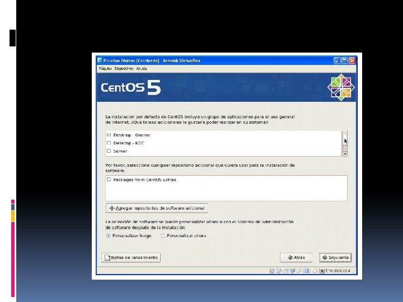Continue with the Siguiente button
The height and width of the screenshot is (302, 403).
(x=335, y=257)
